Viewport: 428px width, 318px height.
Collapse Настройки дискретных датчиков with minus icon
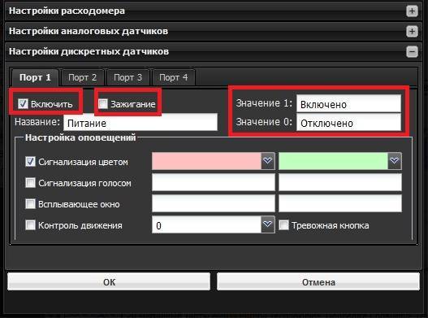413,52
